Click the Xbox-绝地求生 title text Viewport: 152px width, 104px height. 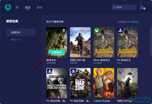click(102, 60)
